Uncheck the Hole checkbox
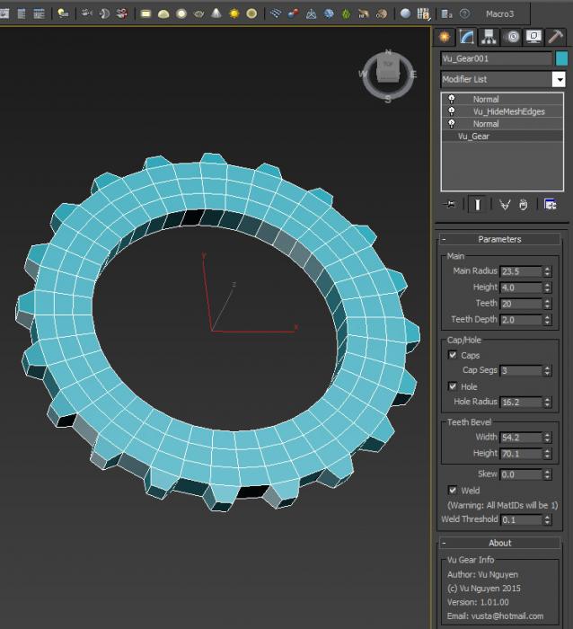The width and height of the screenshot is (573, 629). 454,386
